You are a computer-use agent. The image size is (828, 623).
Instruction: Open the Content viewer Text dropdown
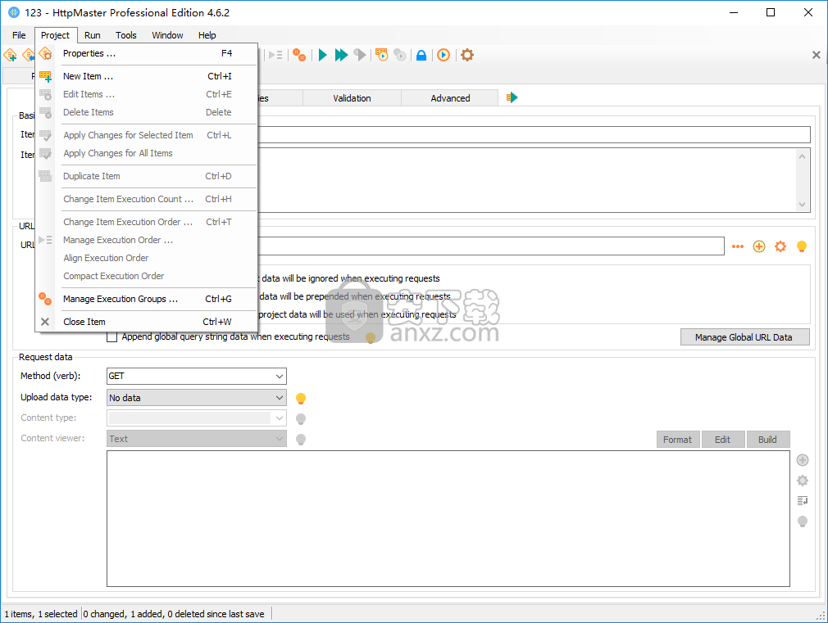pos(197,439)
